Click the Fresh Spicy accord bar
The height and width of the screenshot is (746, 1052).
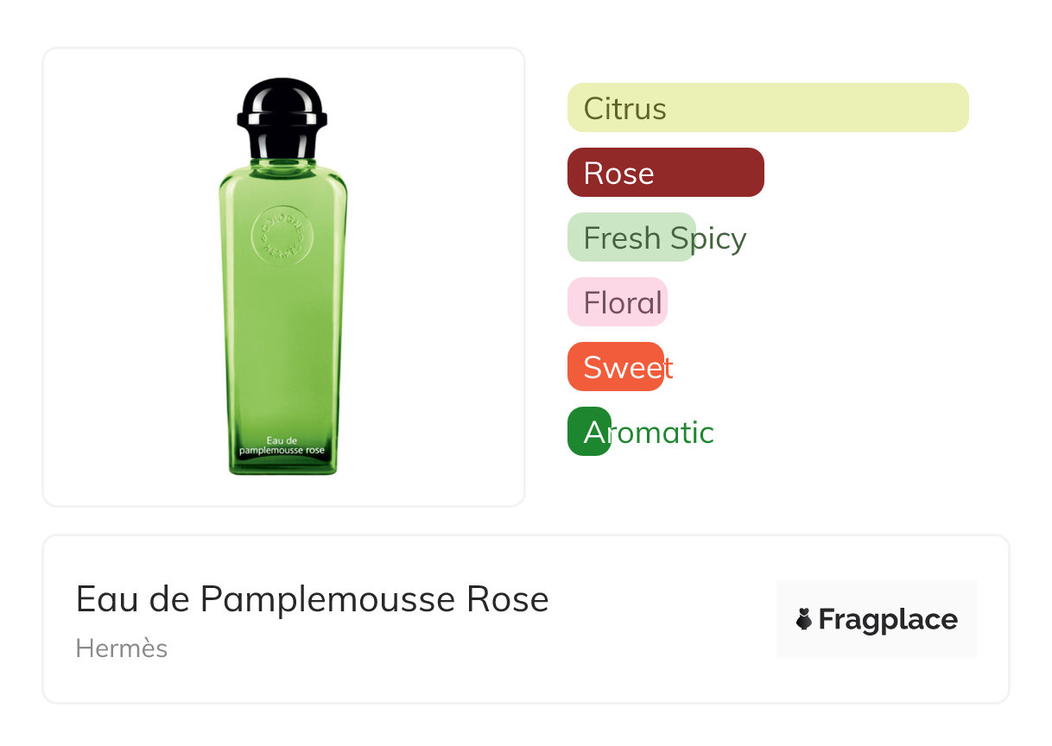631,237
